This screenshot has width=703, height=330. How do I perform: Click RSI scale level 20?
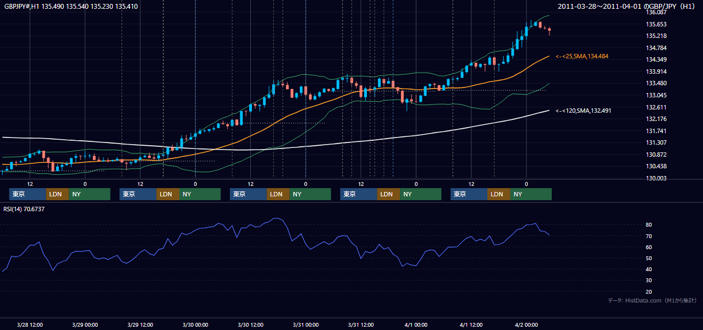pyautogui.click(x=649, y=291)
